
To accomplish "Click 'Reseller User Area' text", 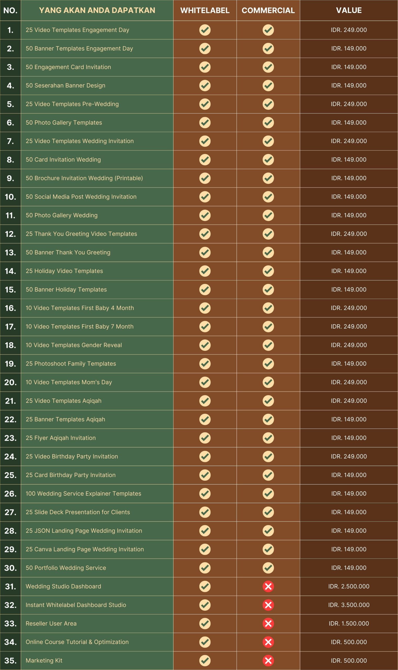I will point(51,623).
